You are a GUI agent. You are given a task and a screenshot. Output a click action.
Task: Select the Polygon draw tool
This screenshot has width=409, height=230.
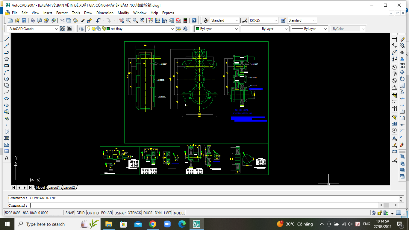[x=6, y=59]
